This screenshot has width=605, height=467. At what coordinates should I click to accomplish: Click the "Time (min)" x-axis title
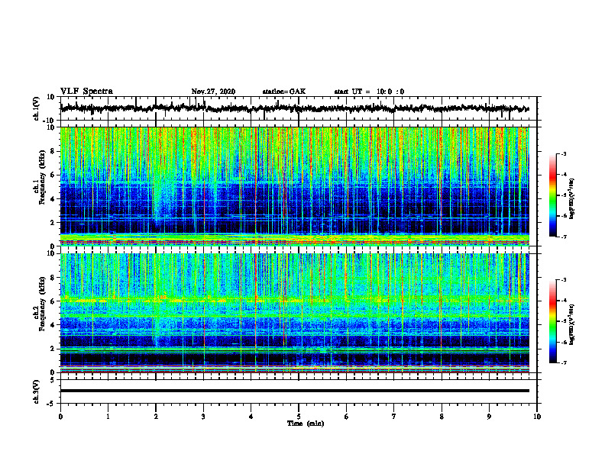click(x=306, y=424)
